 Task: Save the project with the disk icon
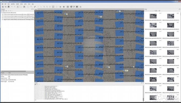9,7
